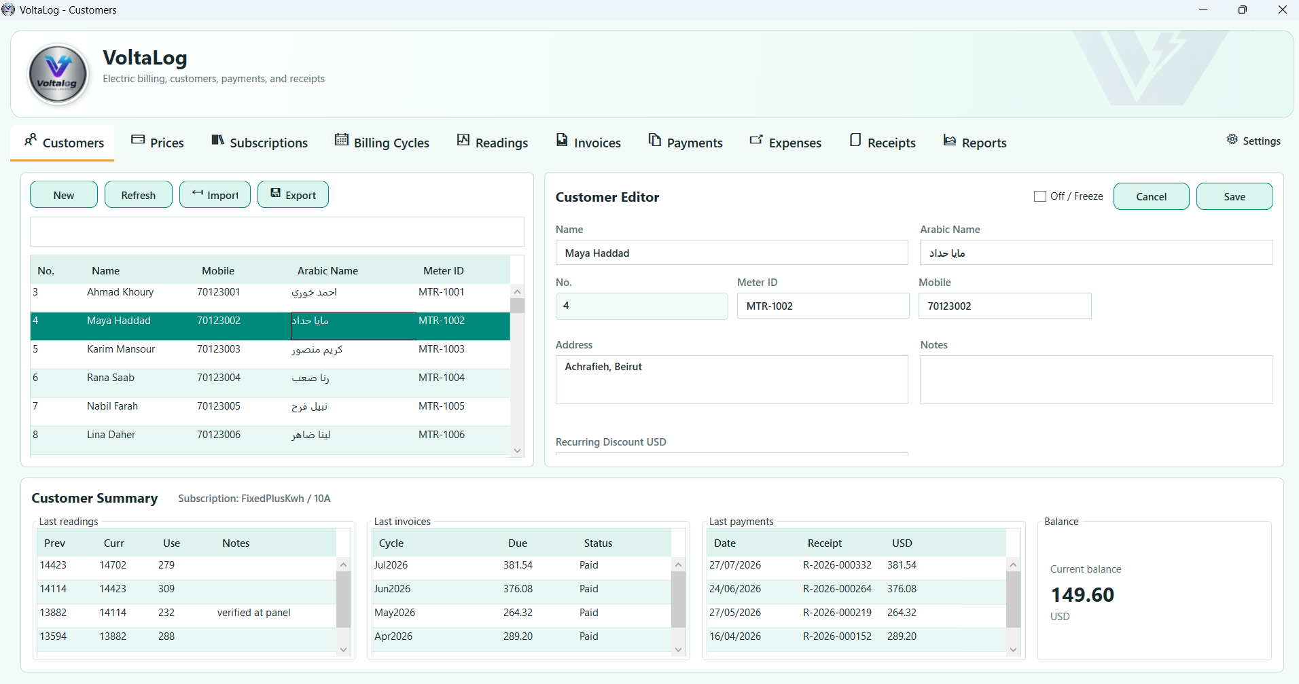The image size is (1299, 684).
Task: Click the Refresh button
Action: tap(139, 195)
